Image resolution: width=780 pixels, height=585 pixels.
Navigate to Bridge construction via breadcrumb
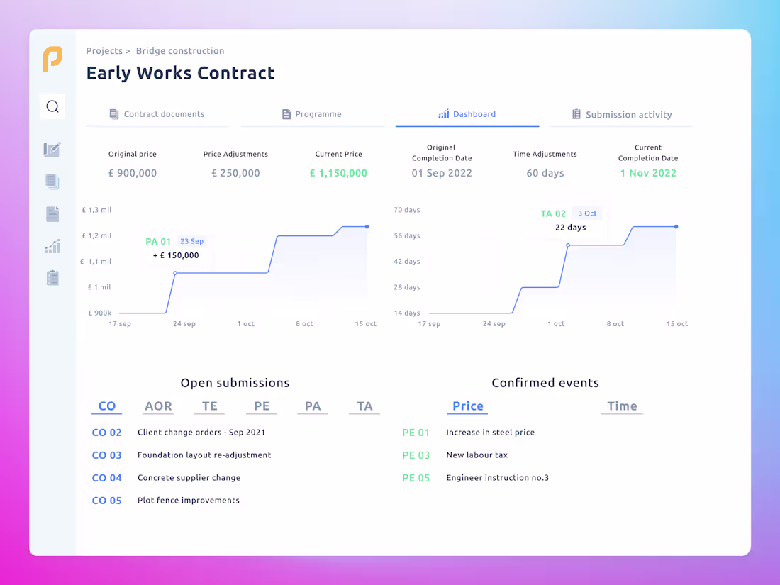179,50
